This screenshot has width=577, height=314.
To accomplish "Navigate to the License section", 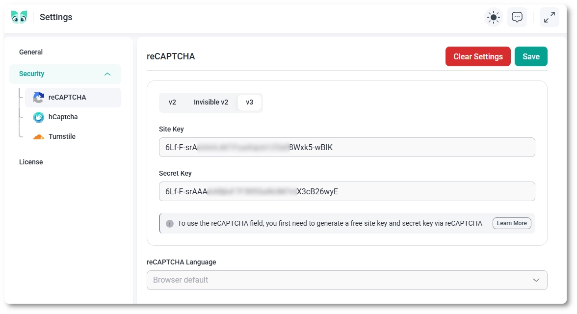I will 31,161.
